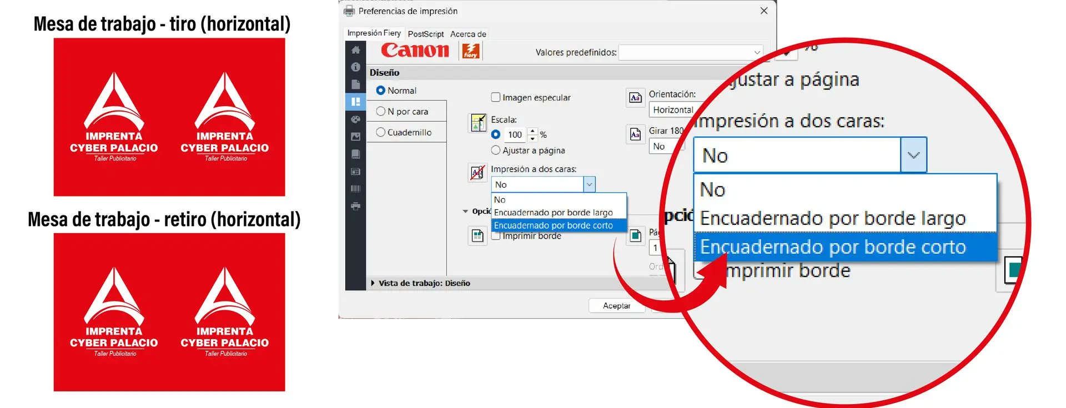
Task: Select the 100% scale radio button
Action: click(x=496, y=134)
